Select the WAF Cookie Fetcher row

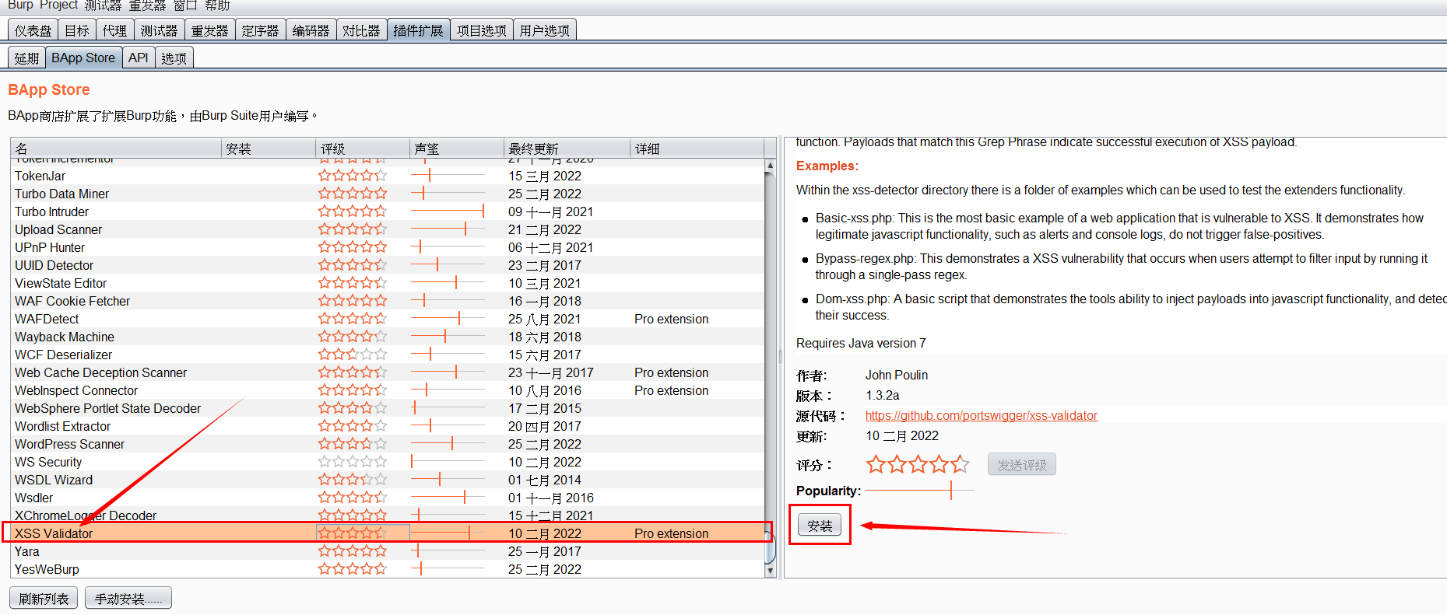pyautogui.click(x=388, y=301)
